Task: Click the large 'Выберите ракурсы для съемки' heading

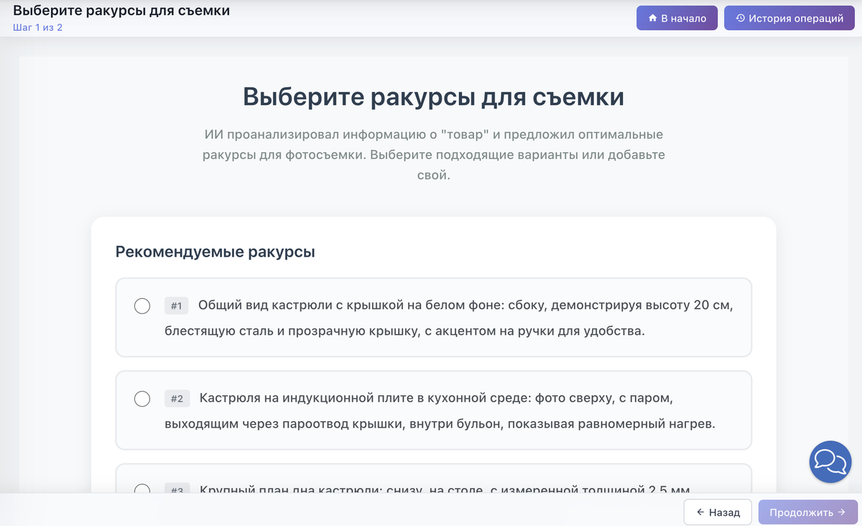Action: (433, 96)
